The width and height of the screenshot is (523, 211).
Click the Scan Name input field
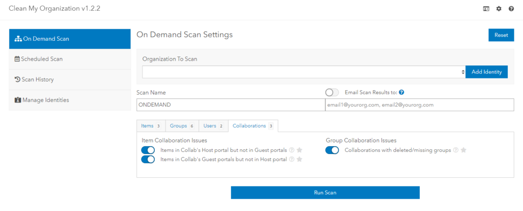tap(230, 104)
